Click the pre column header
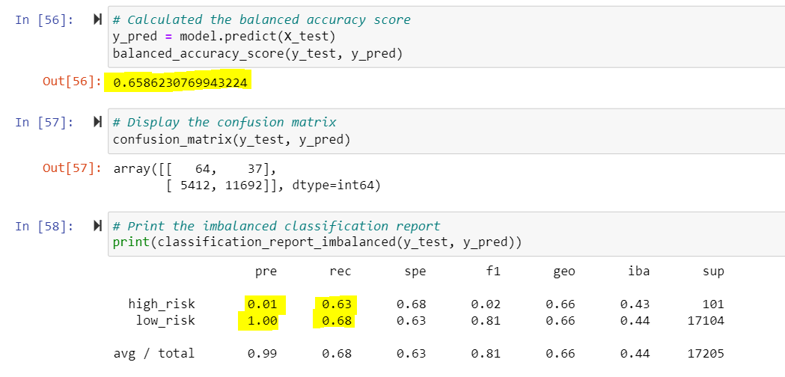The image size is (785, 377). click(x=266, y=272)
